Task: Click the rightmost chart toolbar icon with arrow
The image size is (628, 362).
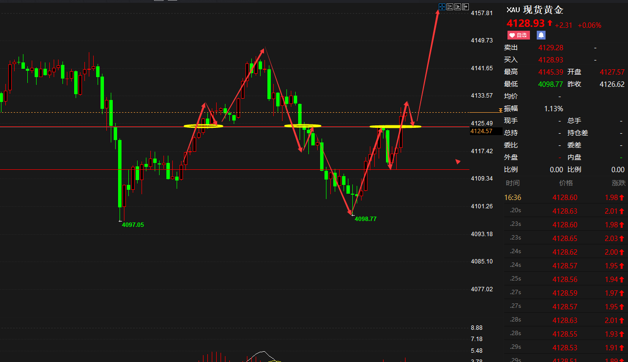Action: point(465,7)
